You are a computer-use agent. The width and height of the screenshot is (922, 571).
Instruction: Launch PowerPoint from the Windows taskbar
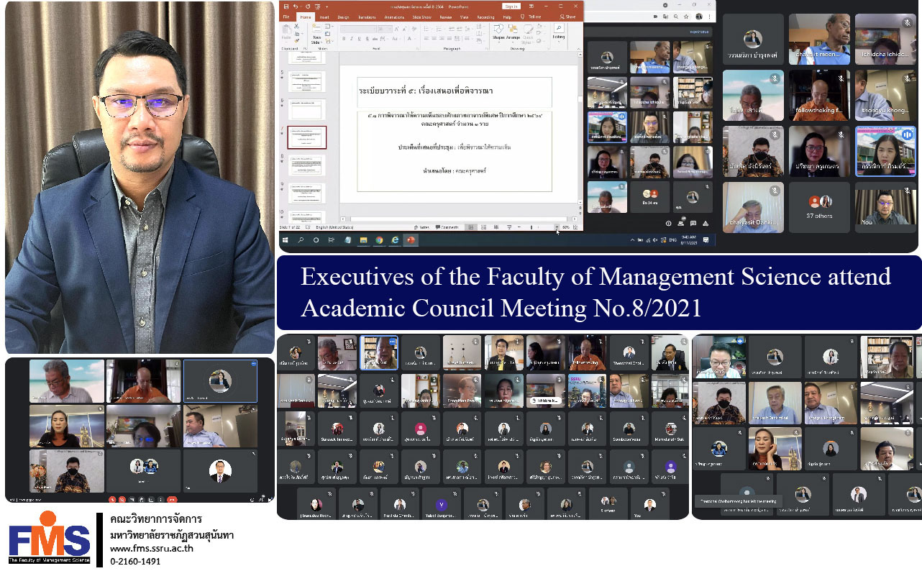[x=411, y=240]
